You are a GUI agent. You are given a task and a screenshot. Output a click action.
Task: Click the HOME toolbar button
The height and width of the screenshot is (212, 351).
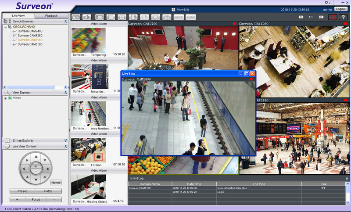click(191, 17)
